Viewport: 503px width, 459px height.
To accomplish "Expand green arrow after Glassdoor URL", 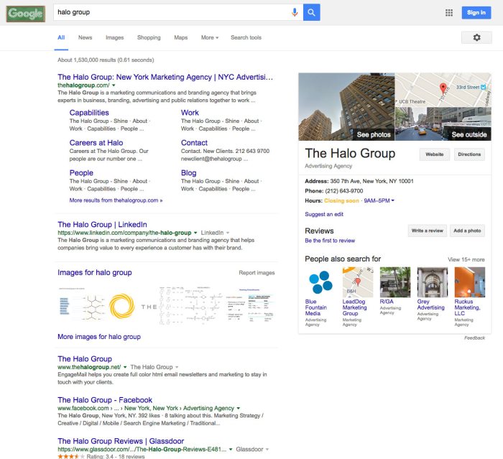I will (231, 450).
